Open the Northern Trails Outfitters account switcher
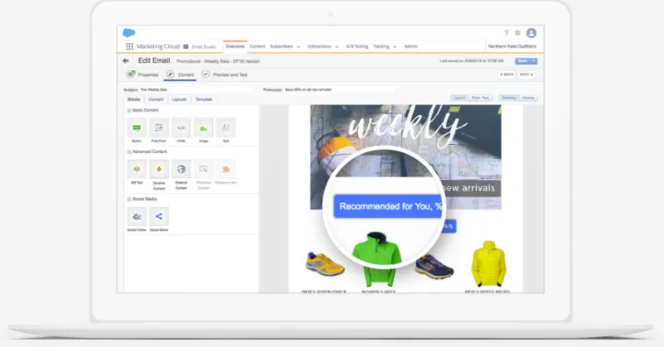Screen dimensions: 664x347 pyautogui.click(x=512, y=47)
